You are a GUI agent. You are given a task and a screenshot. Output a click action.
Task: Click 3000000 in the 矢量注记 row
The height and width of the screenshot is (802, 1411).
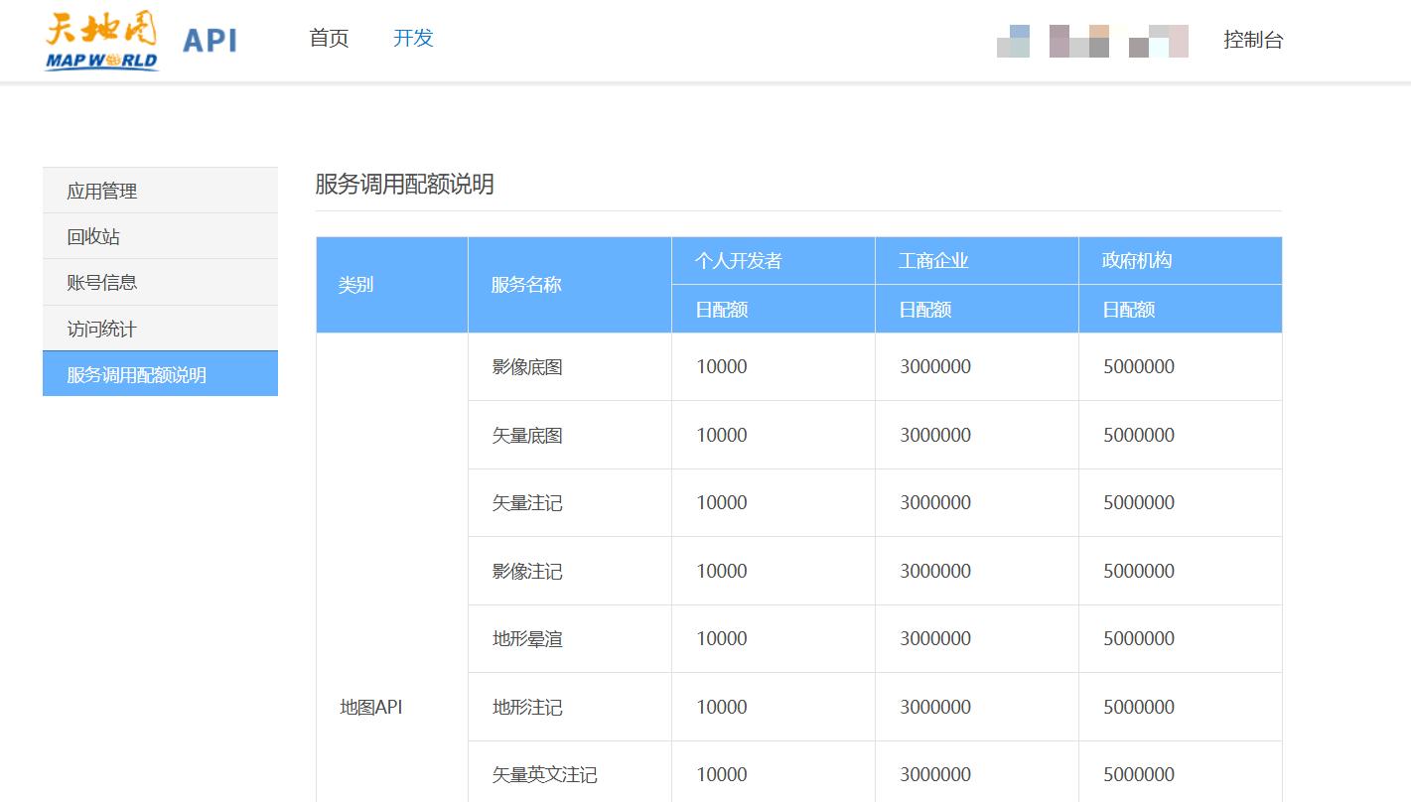[935, 502]
